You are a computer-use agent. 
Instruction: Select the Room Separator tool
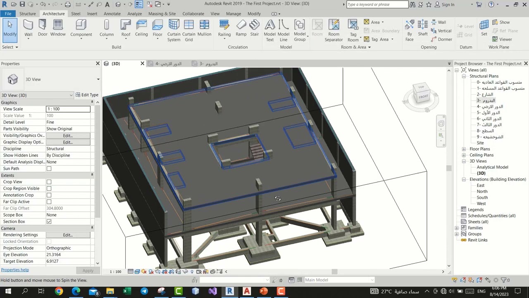334,31
